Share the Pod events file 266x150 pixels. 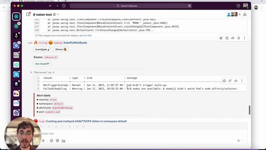[236, 81]
